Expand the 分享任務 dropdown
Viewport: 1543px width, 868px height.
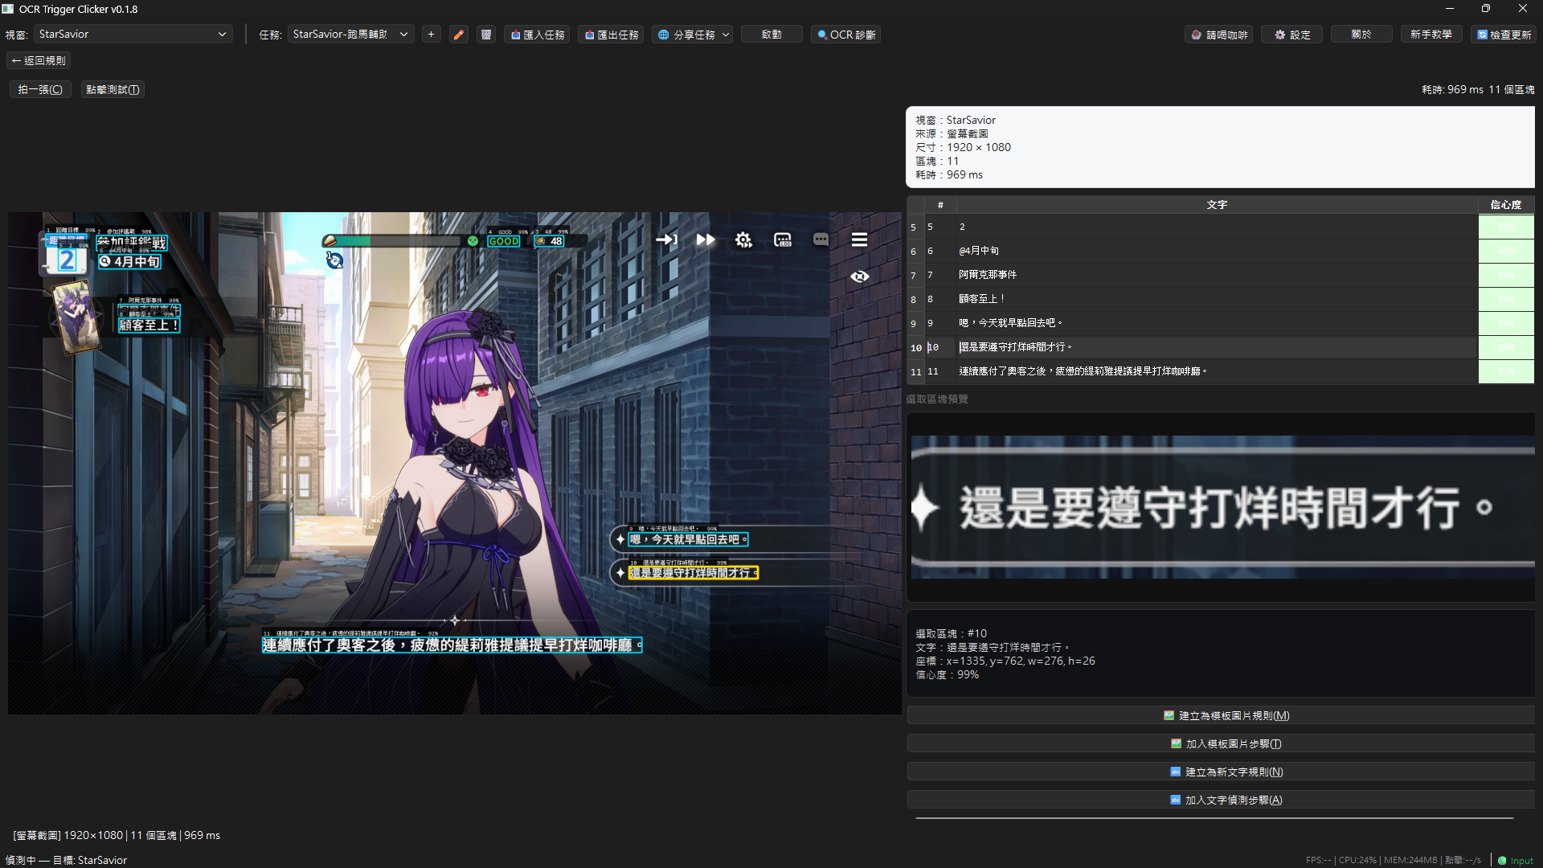[x=693, y=35]
